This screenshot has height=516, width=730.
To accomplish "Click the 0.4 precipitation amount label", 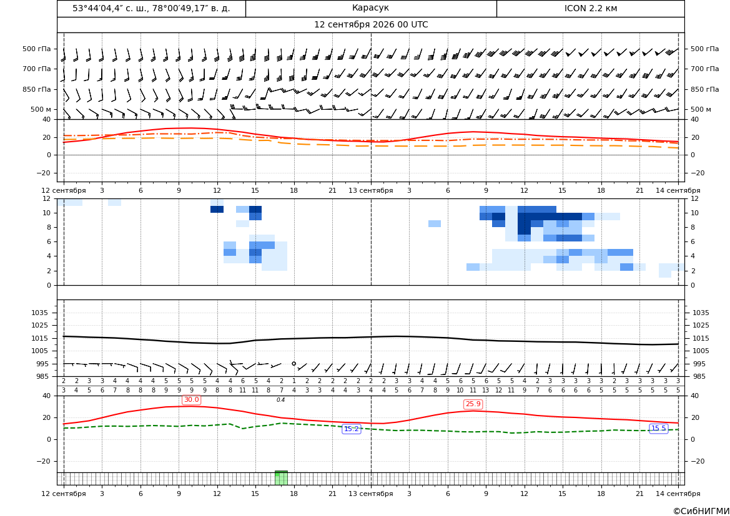I will [x=281, y=400].
